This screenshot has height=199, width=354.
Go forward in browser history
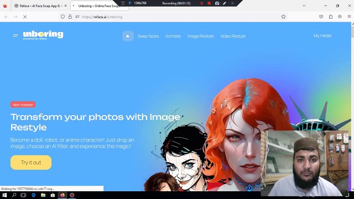click(x=15, y=17)
